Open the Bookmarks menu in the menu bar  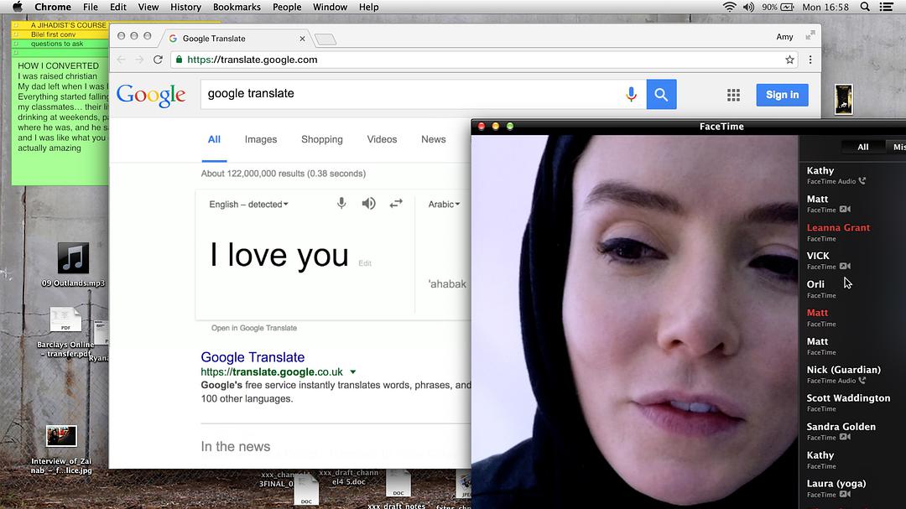coord(237,7)
